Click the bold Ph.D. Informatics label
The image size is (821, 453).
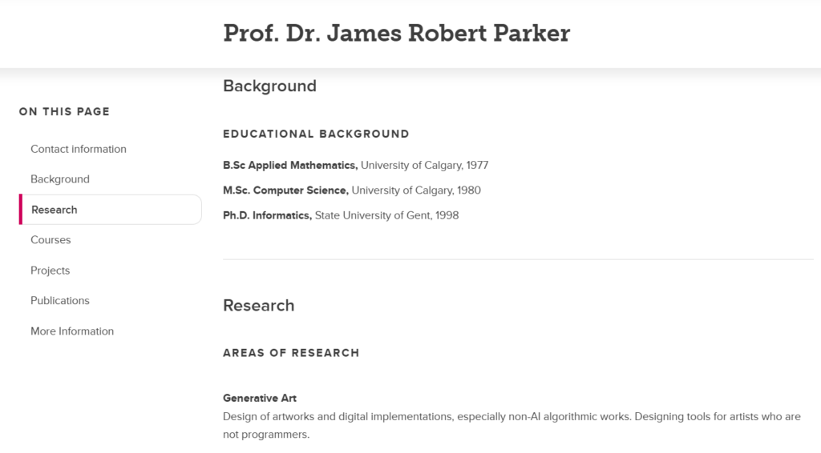[267, 215]
